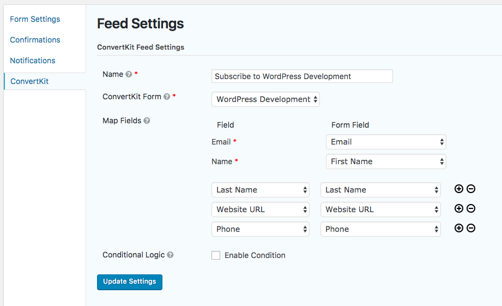
Task: Tick the Enable Condition checkbox
Action: click(x=216, y=255)
